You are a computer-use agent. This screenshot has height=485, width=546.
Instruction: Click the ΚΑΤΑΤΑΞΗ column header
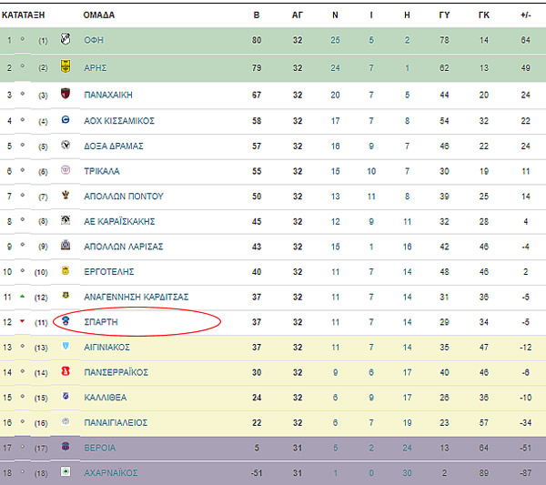(x=24, y=15)
